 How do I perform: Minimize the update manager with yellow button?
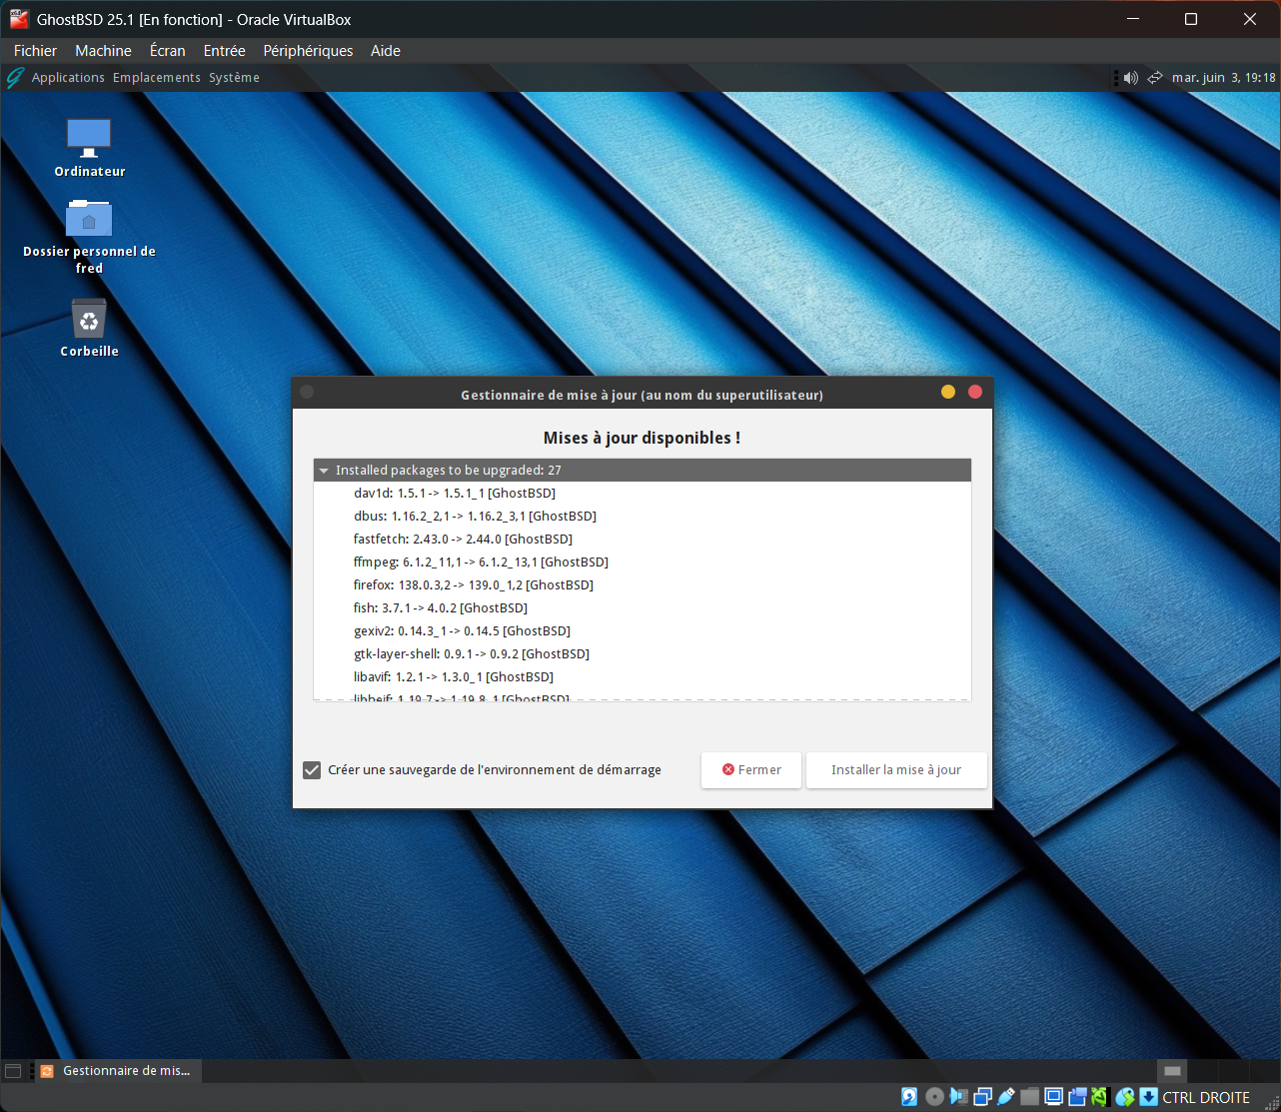click(x=948, y=392)
